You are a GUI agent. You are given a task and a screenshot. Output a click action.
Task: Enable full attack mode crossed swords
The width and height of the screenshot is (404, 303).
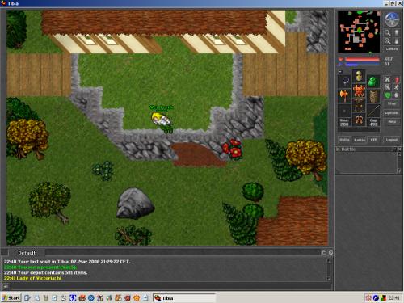387,79
